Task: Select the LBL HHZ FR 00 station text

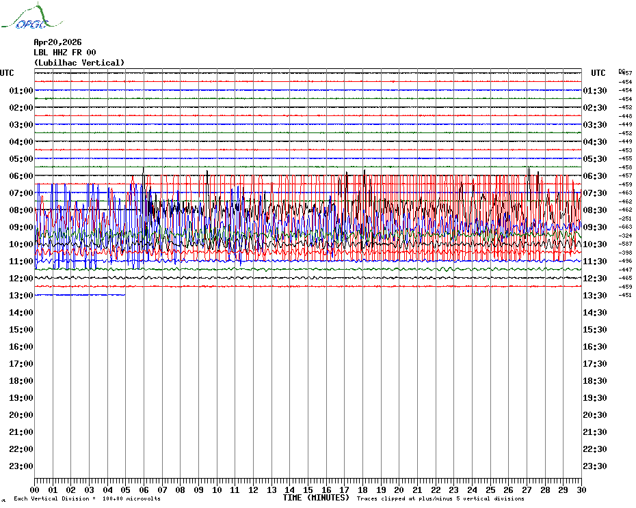Action: pos(65,53)
